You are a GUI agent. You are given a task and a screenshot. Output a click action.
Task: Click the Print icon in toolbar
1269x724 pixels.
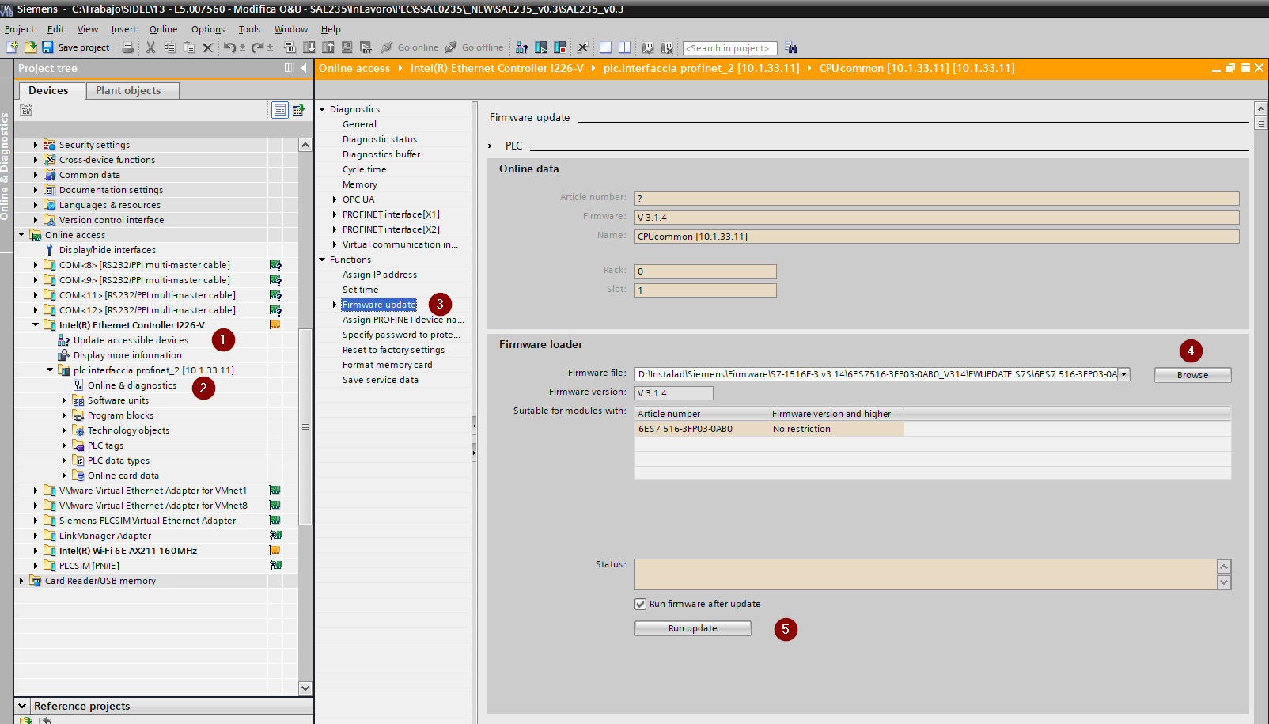[128, 47]
